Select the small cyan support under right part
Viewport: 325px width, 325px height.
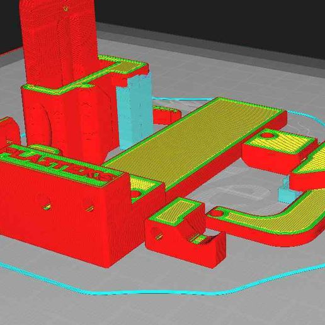click(288, 194)
